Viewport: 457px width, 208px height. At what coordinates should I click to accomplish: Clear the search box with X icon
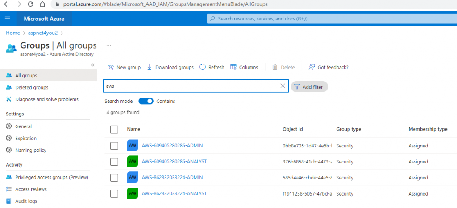[283, 86]
